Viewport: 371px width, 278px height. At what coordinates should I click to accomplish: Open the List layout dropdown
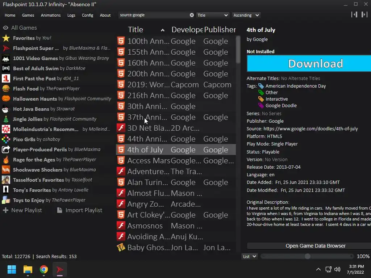point(249,257)
